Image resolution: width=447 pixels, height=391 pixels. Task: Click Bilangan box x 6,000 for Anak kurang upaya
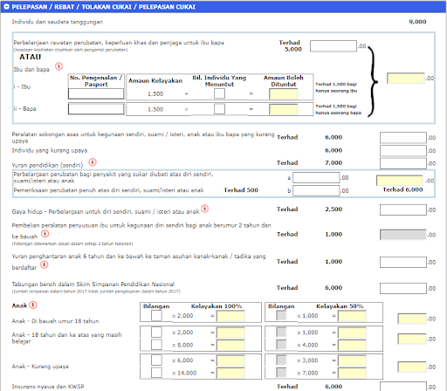pyautogui.click(x=156, y=360)
